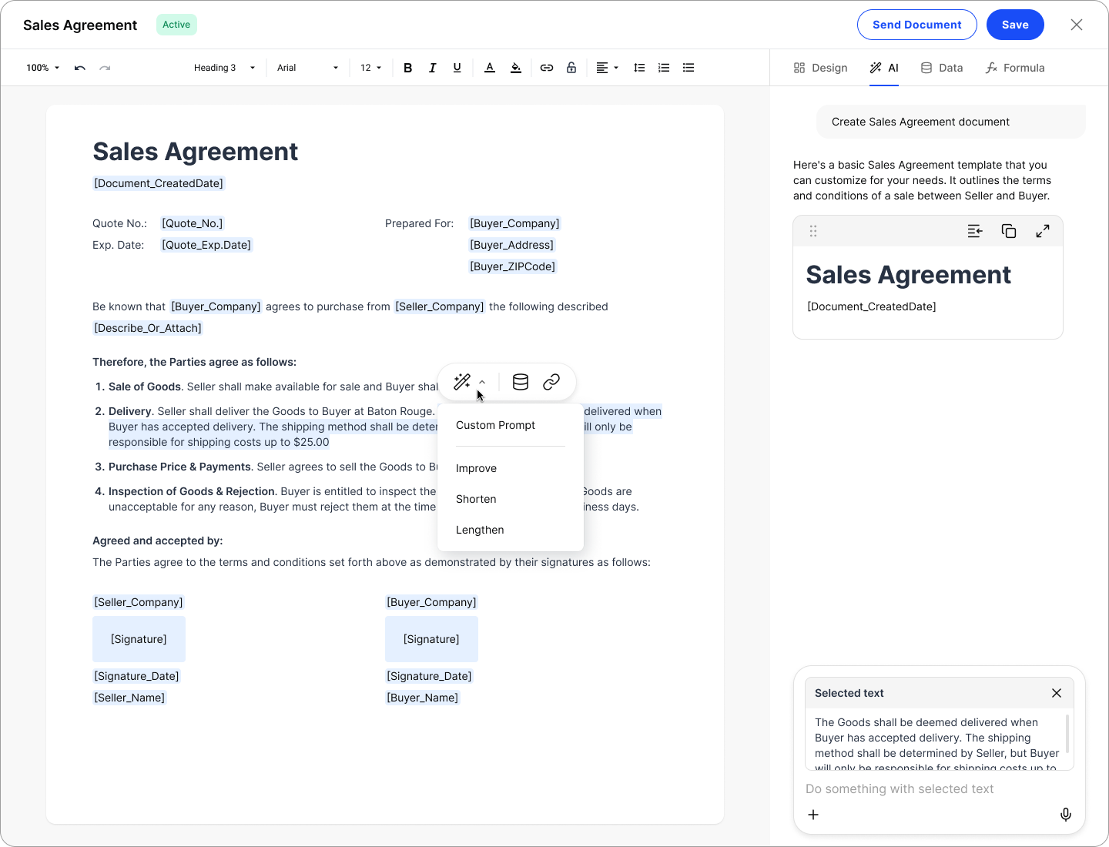Click the Send Document button
Screen dimensions: 1109x847
point(916,25)
